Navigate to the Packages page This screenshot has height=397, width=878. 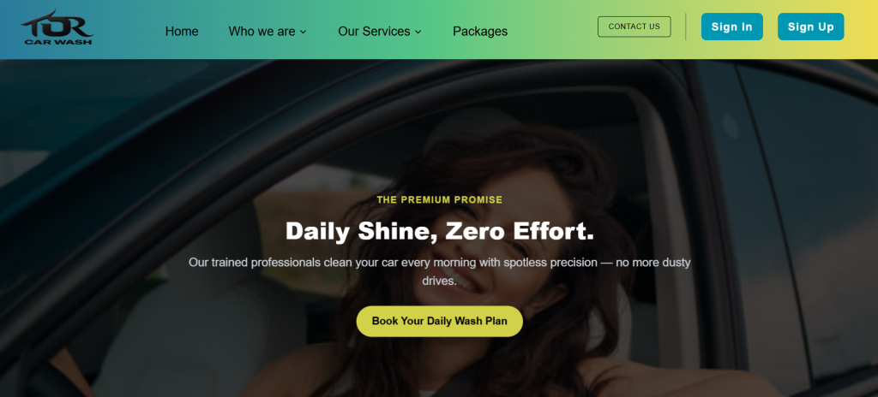coord(480,32)
